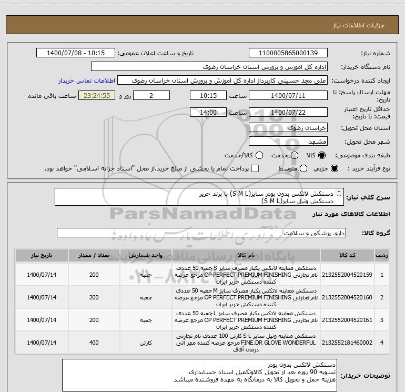The image size is (405, 392).
Task: Click the need date in row 1
Action: (42, 275)
